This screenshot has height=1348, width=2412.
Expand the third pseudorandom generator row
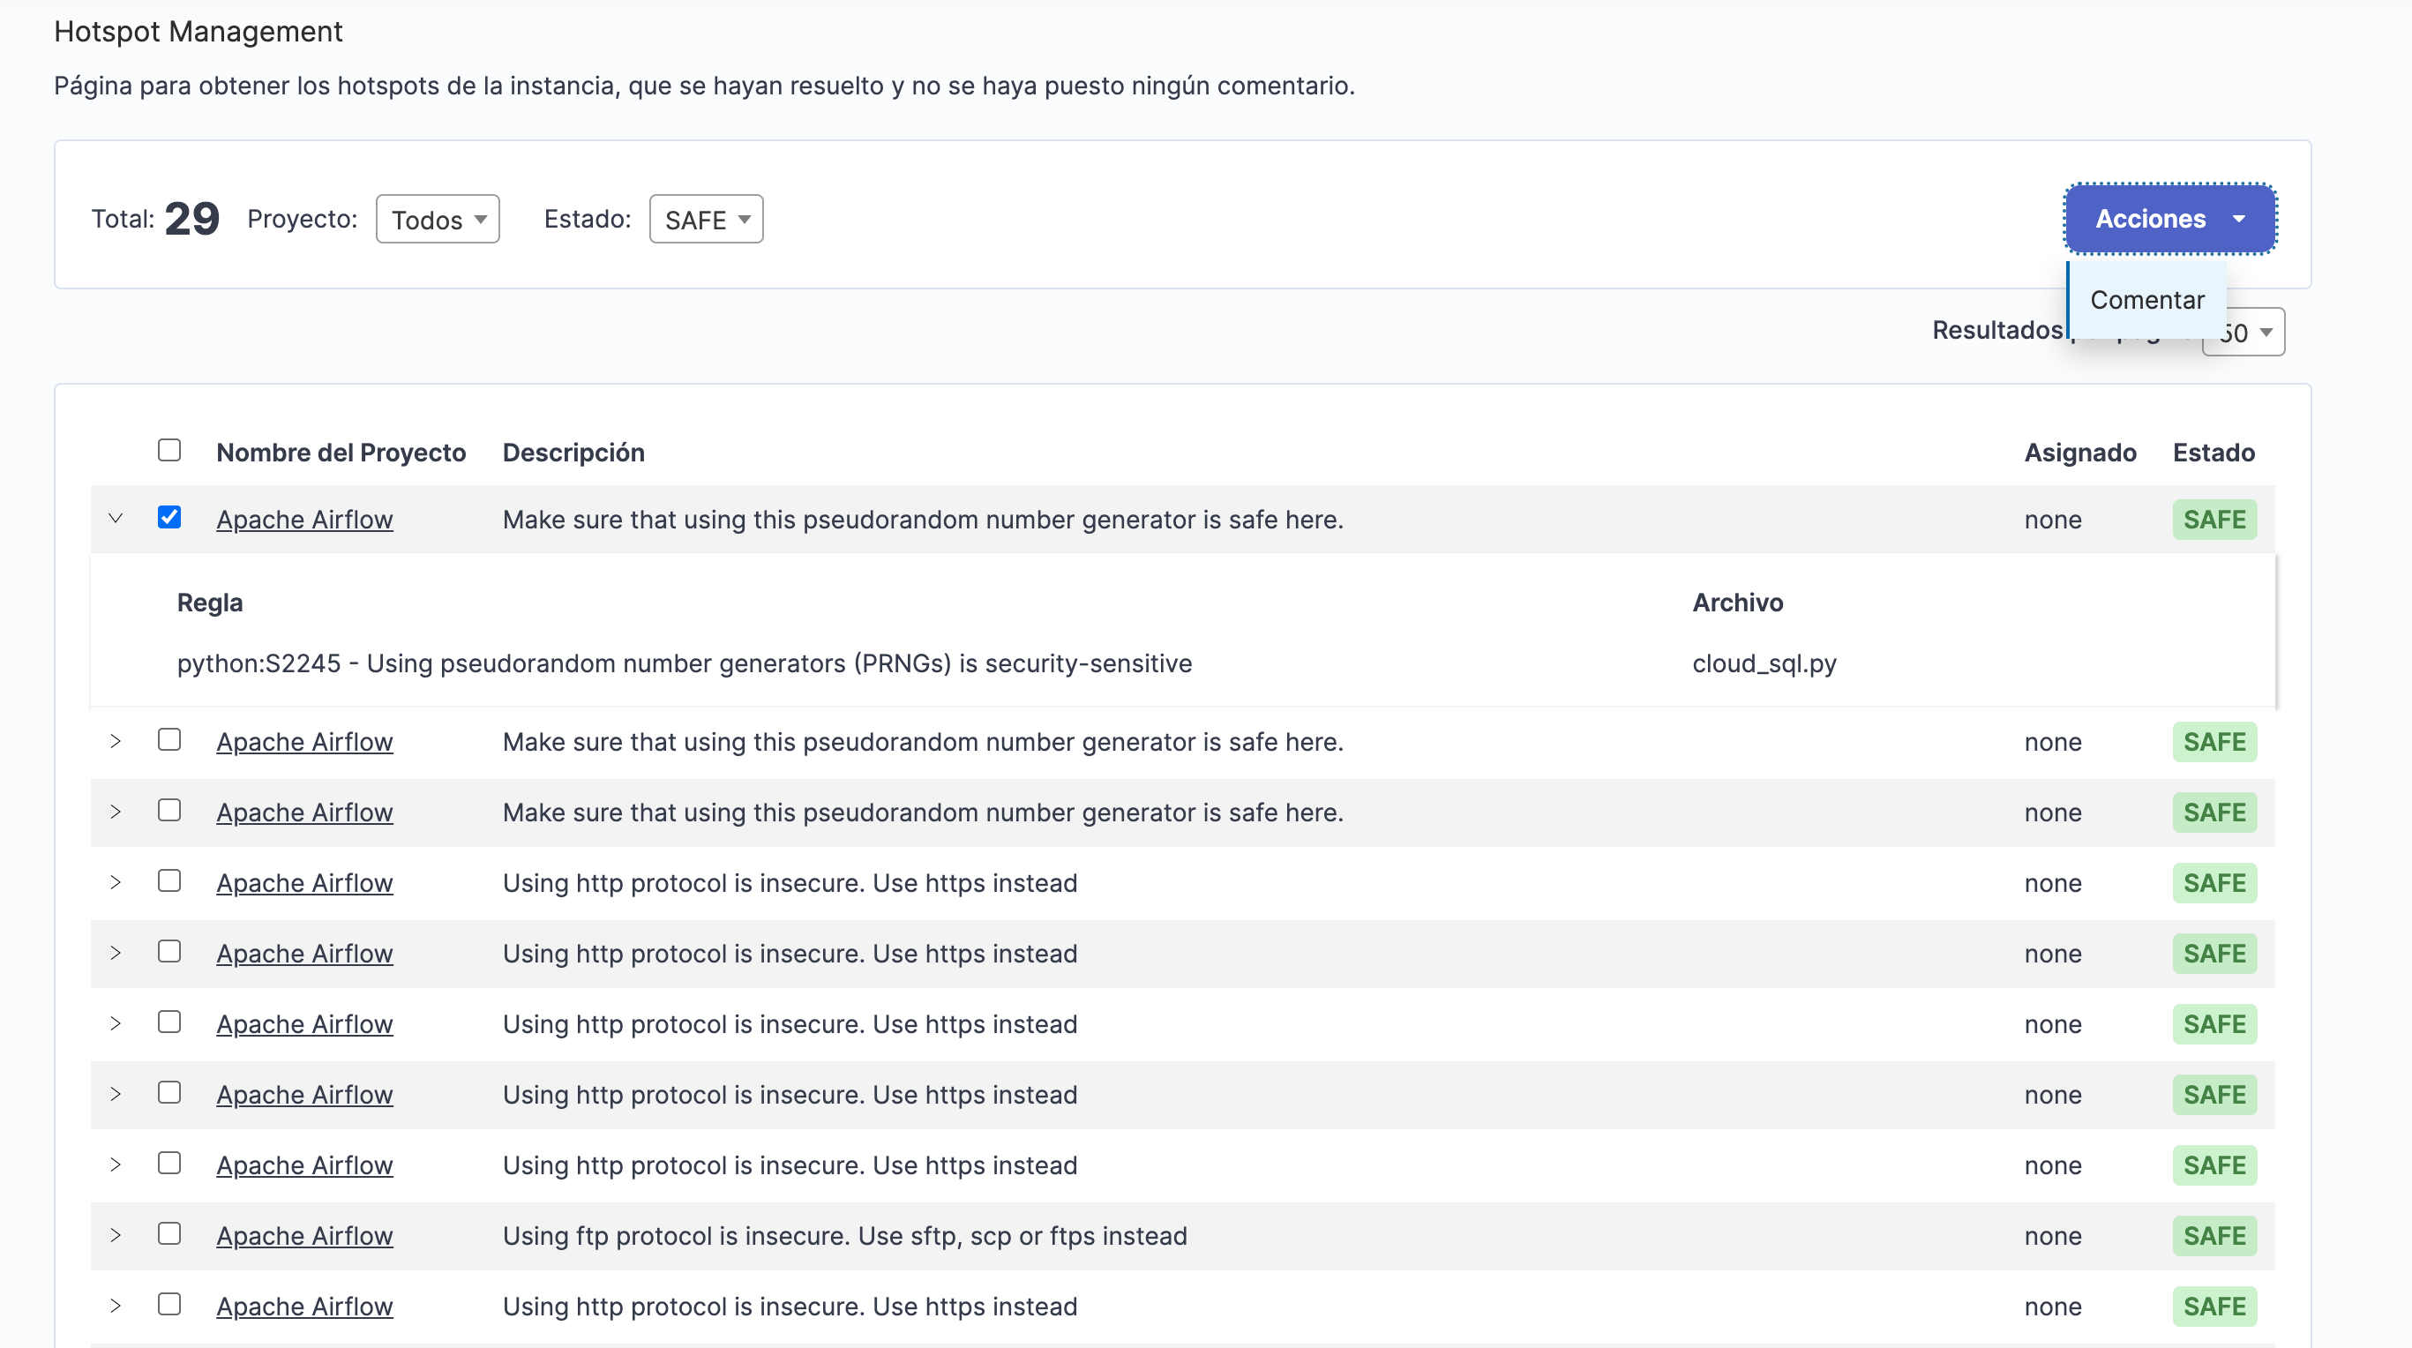click(x=116, y=812)
